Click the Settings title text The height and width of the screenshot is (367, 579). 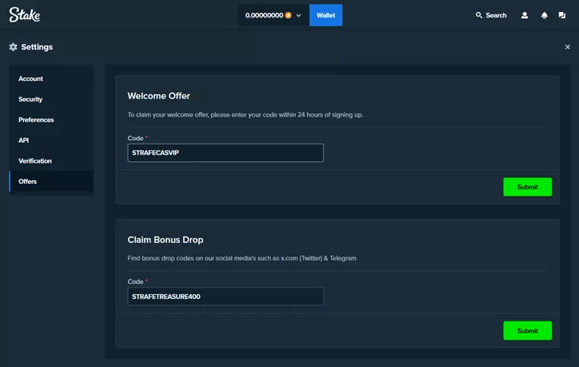(x=37, y=47)
